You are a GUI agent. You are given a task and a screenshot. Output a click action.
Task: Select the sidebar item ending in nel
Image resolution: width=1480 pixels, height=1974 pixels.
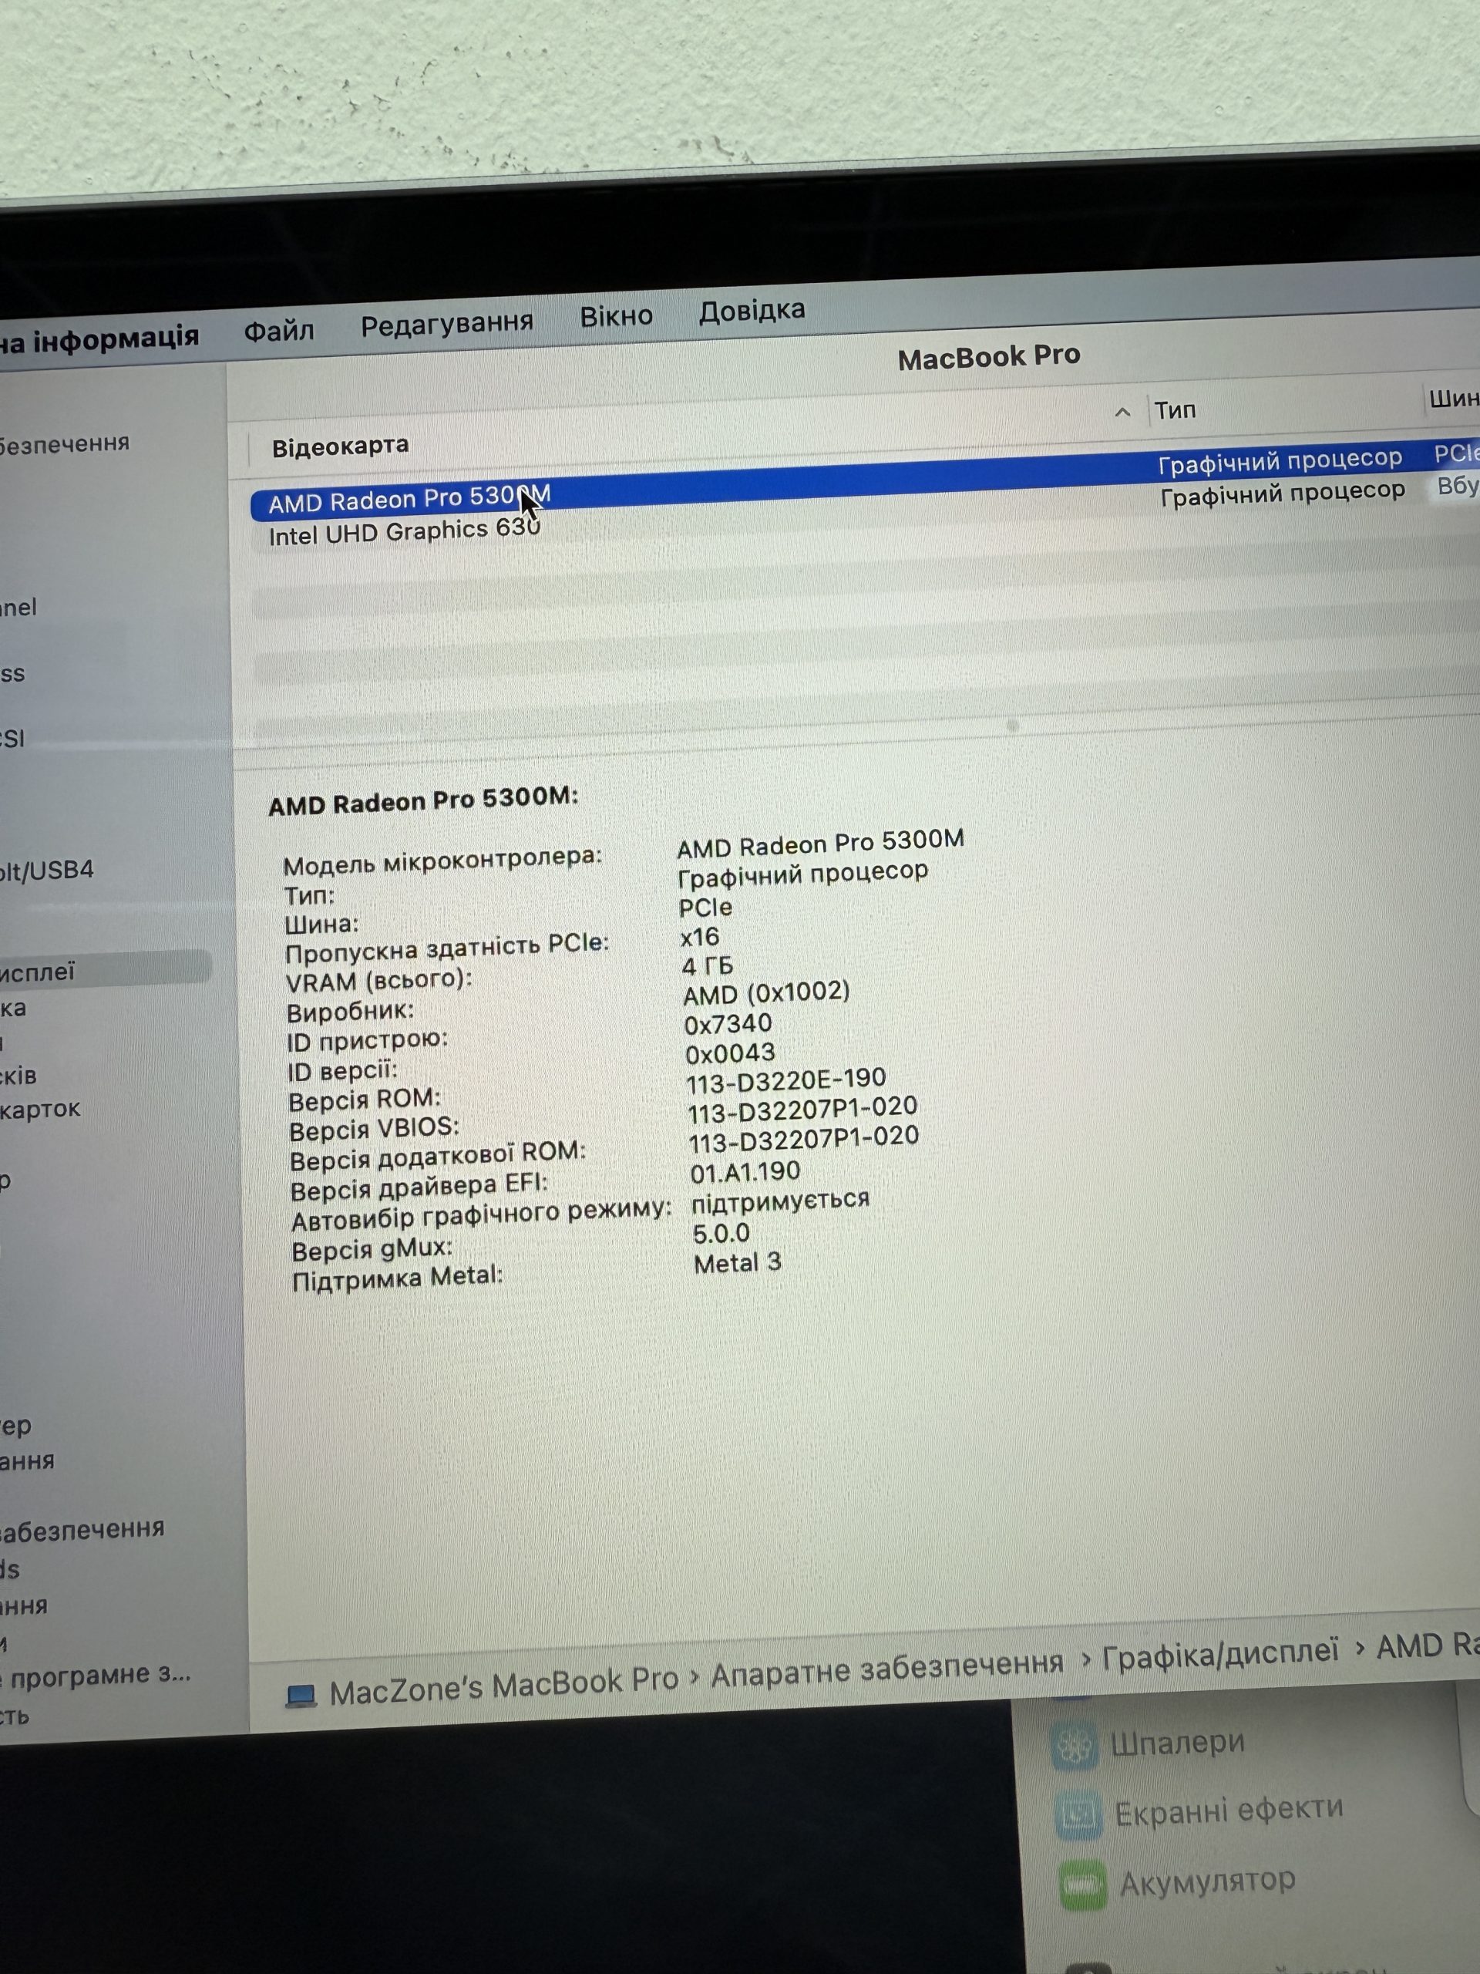tap(18, 608)
